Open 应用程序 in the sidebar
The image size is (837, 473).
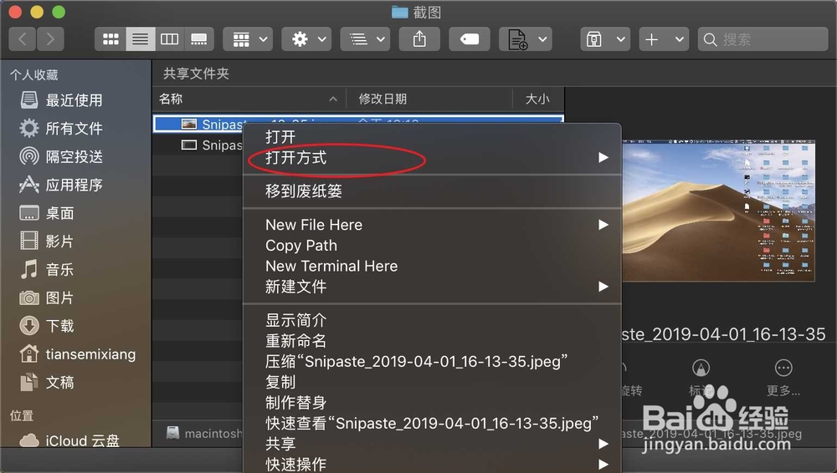click(x=74, y=185)
